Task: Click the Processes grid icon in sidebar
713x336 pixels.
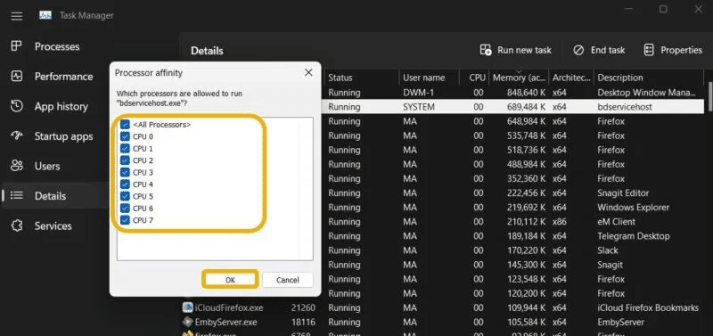Action: point(17,46)
